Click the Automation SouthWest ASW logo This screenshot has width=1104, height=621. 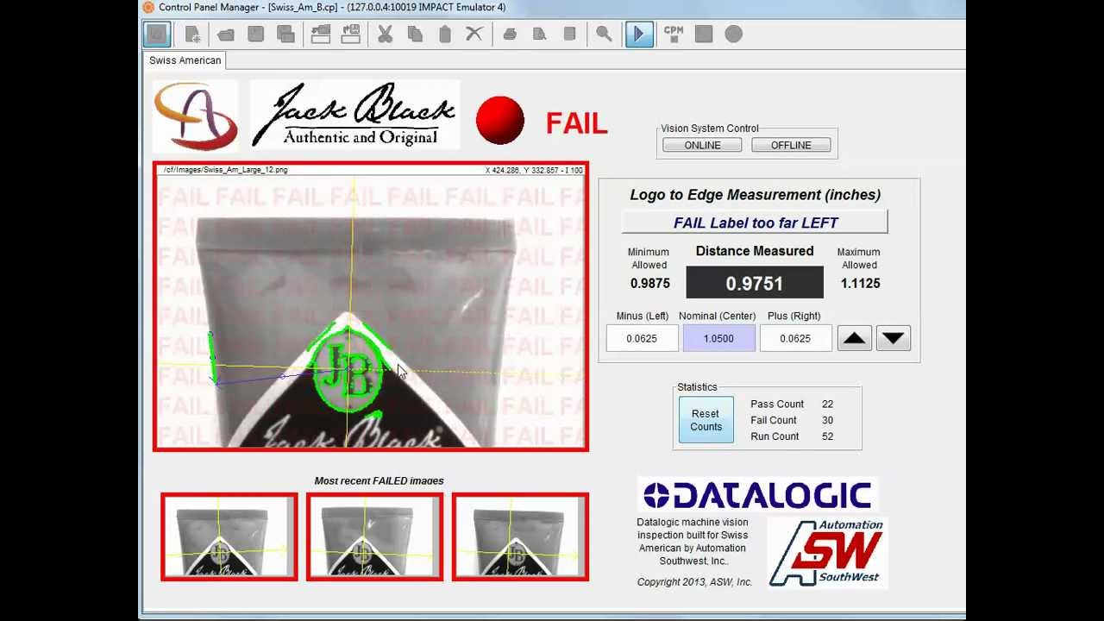click(827, 552)
